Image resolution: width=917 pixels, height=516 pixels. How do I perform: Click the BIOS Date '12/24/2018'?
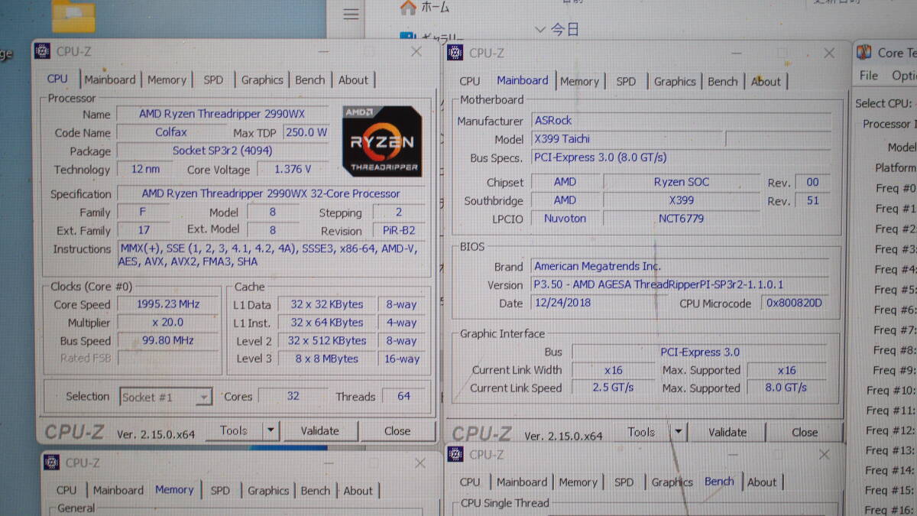[598, 303]
